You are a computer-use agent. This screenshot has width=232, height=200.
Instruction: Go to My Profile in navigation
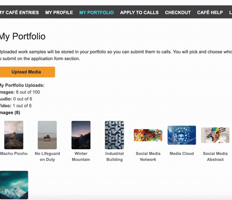pyautogui.click(x=59, y=13)
